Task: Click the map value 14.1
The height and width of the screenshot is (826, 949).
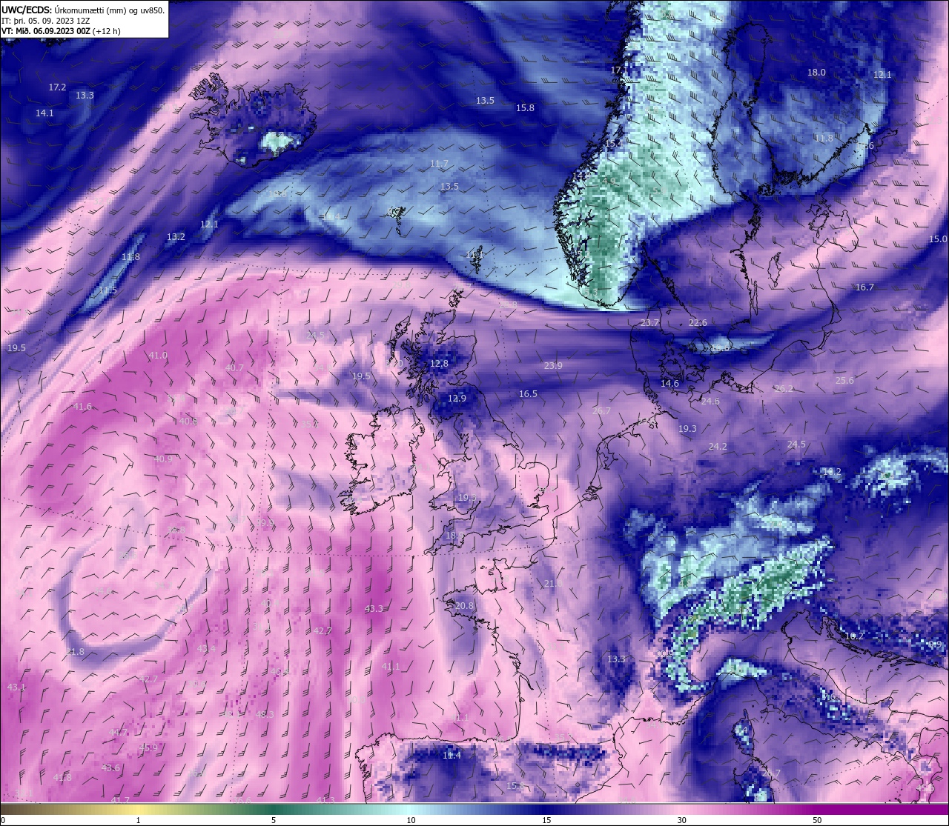Action: 44,113
